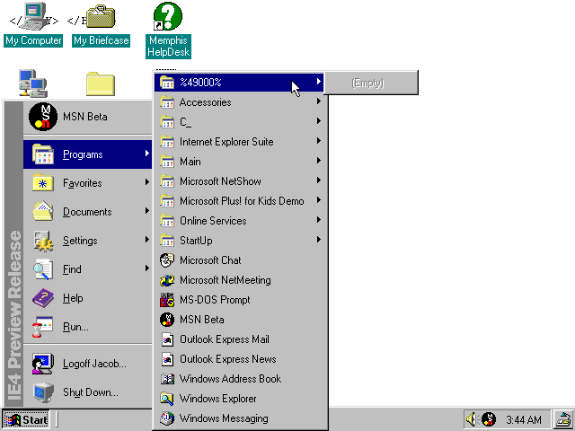Viewport: 575px width, 431px height.
Task: Click the Programs folder icon in Start menu
Action: pyautogui.click(x=43, y=154)
